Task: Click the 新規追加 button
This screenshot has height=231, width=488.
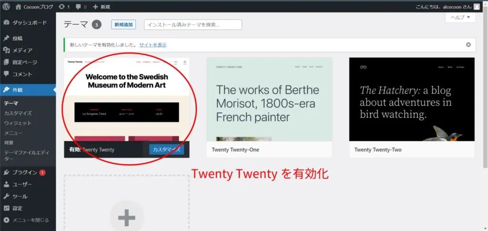Action: (x=123, y=25)
